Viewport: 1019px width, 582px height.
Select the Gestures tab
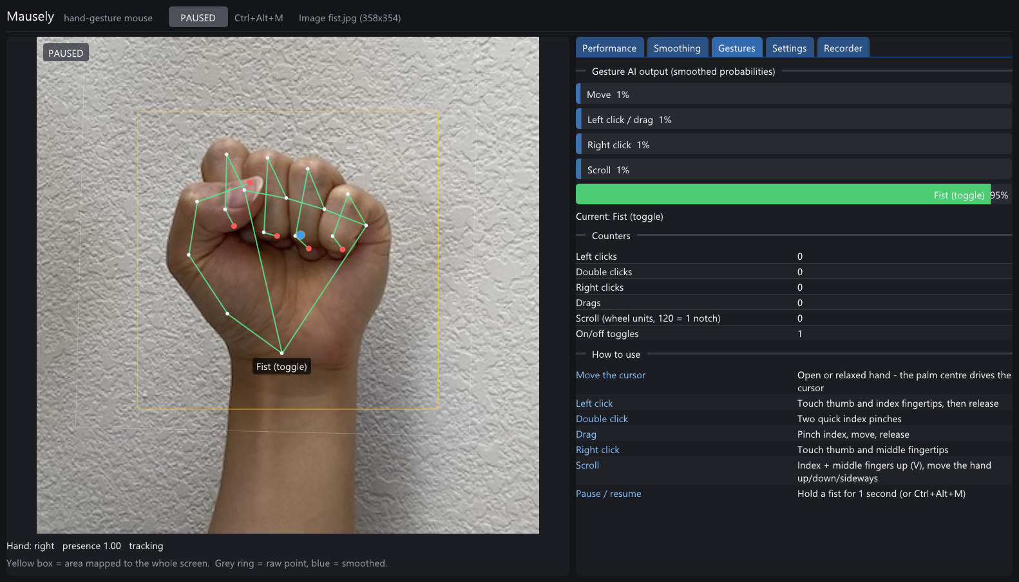click(736, 48)
